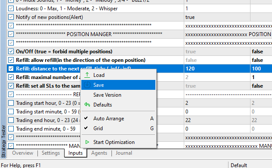The width and height of the screenshot is (272, 168).
Task: Click the green Load arrow icon
Action: [87, 75]
